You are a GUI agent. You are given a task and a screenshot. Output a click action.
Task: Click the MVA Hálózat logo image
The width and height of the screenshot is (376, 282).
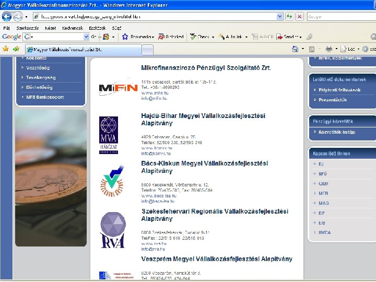109,135
